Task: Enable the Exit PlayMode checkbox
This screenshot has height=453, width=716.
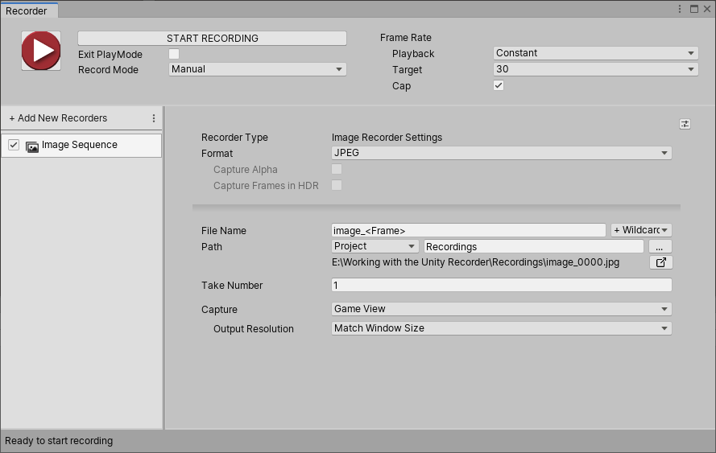Action: click(x=174, y=54)
